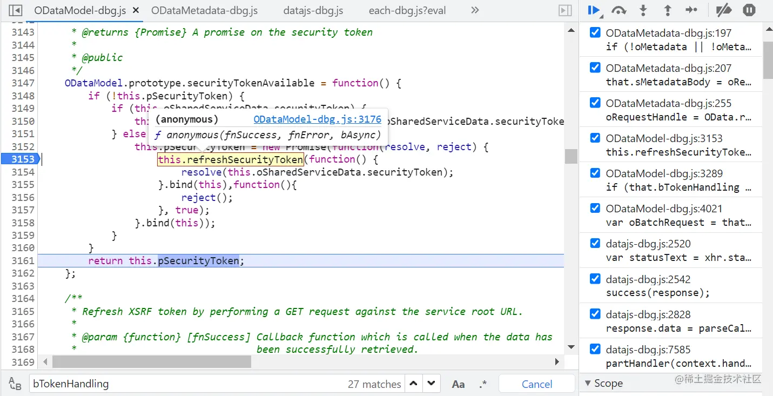The height and width of the screenshot is (396, 773).
Task: Click this.refreshSecurityToken in code
Action: pos(230,159)
